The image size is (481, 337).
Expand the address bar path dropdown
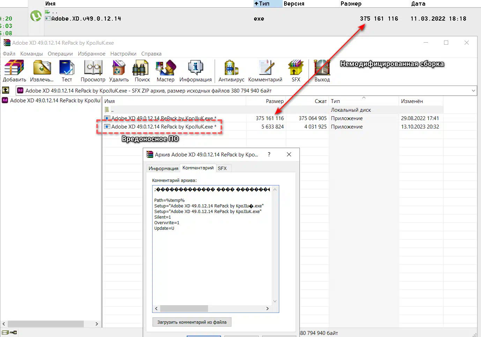[x=473, y=90]
